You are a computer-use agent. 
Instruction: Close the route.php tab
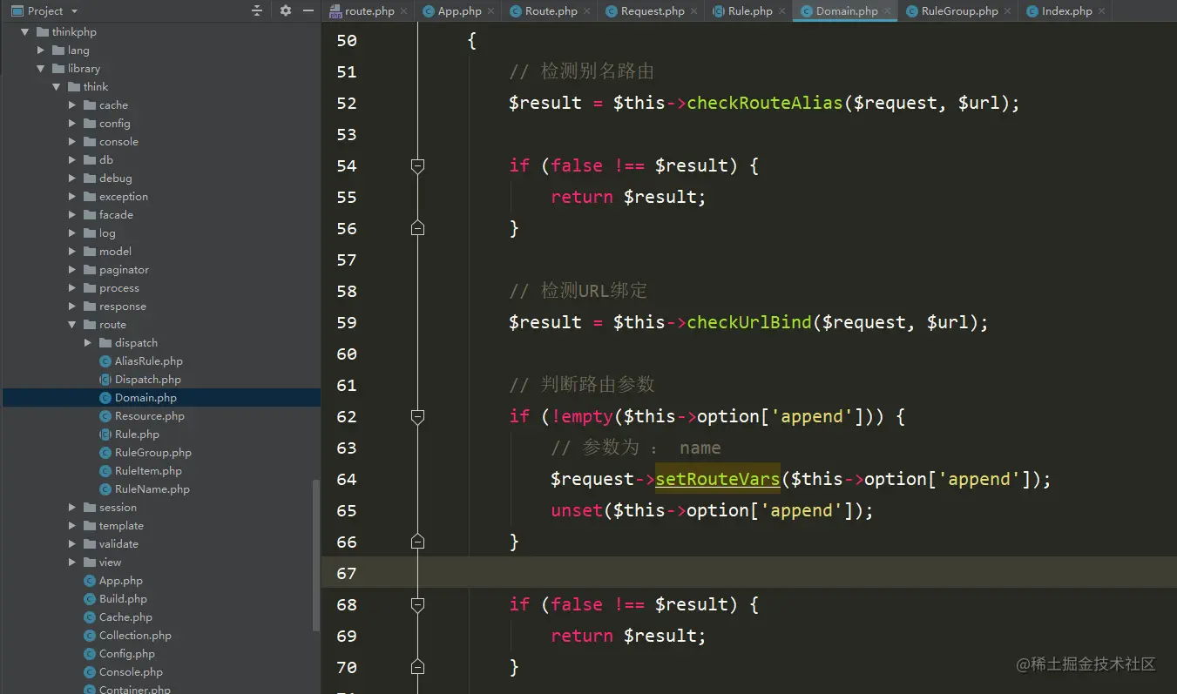click(x=403, y=11)
